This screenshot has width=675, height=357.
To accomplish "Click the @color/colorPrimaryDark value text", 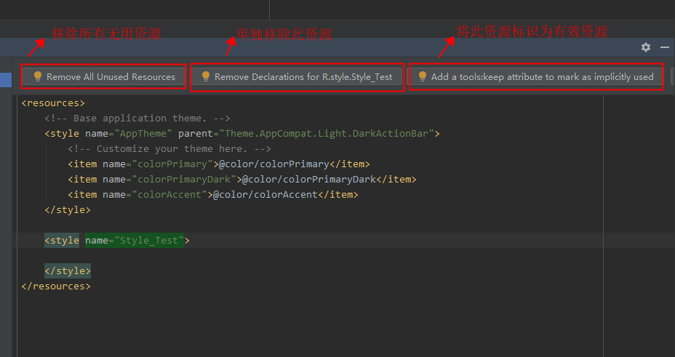I will [x=308, y=180].
